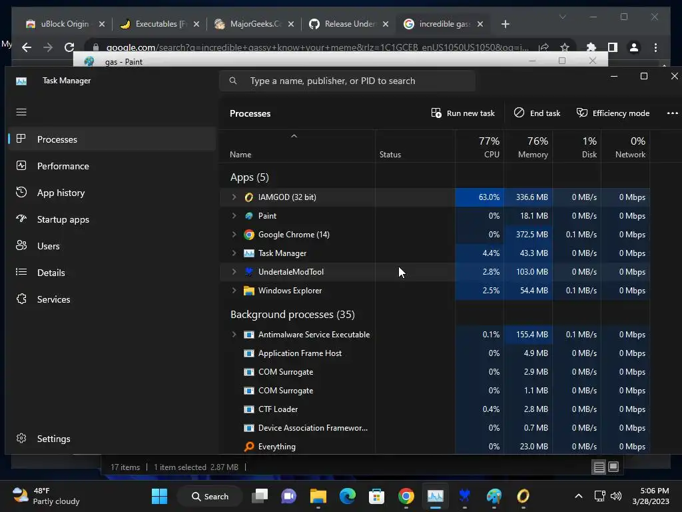Click IAMGOD 63.0% CPU cell
The height and width of the screenshot is (512, 682).
tap(480, 197)
